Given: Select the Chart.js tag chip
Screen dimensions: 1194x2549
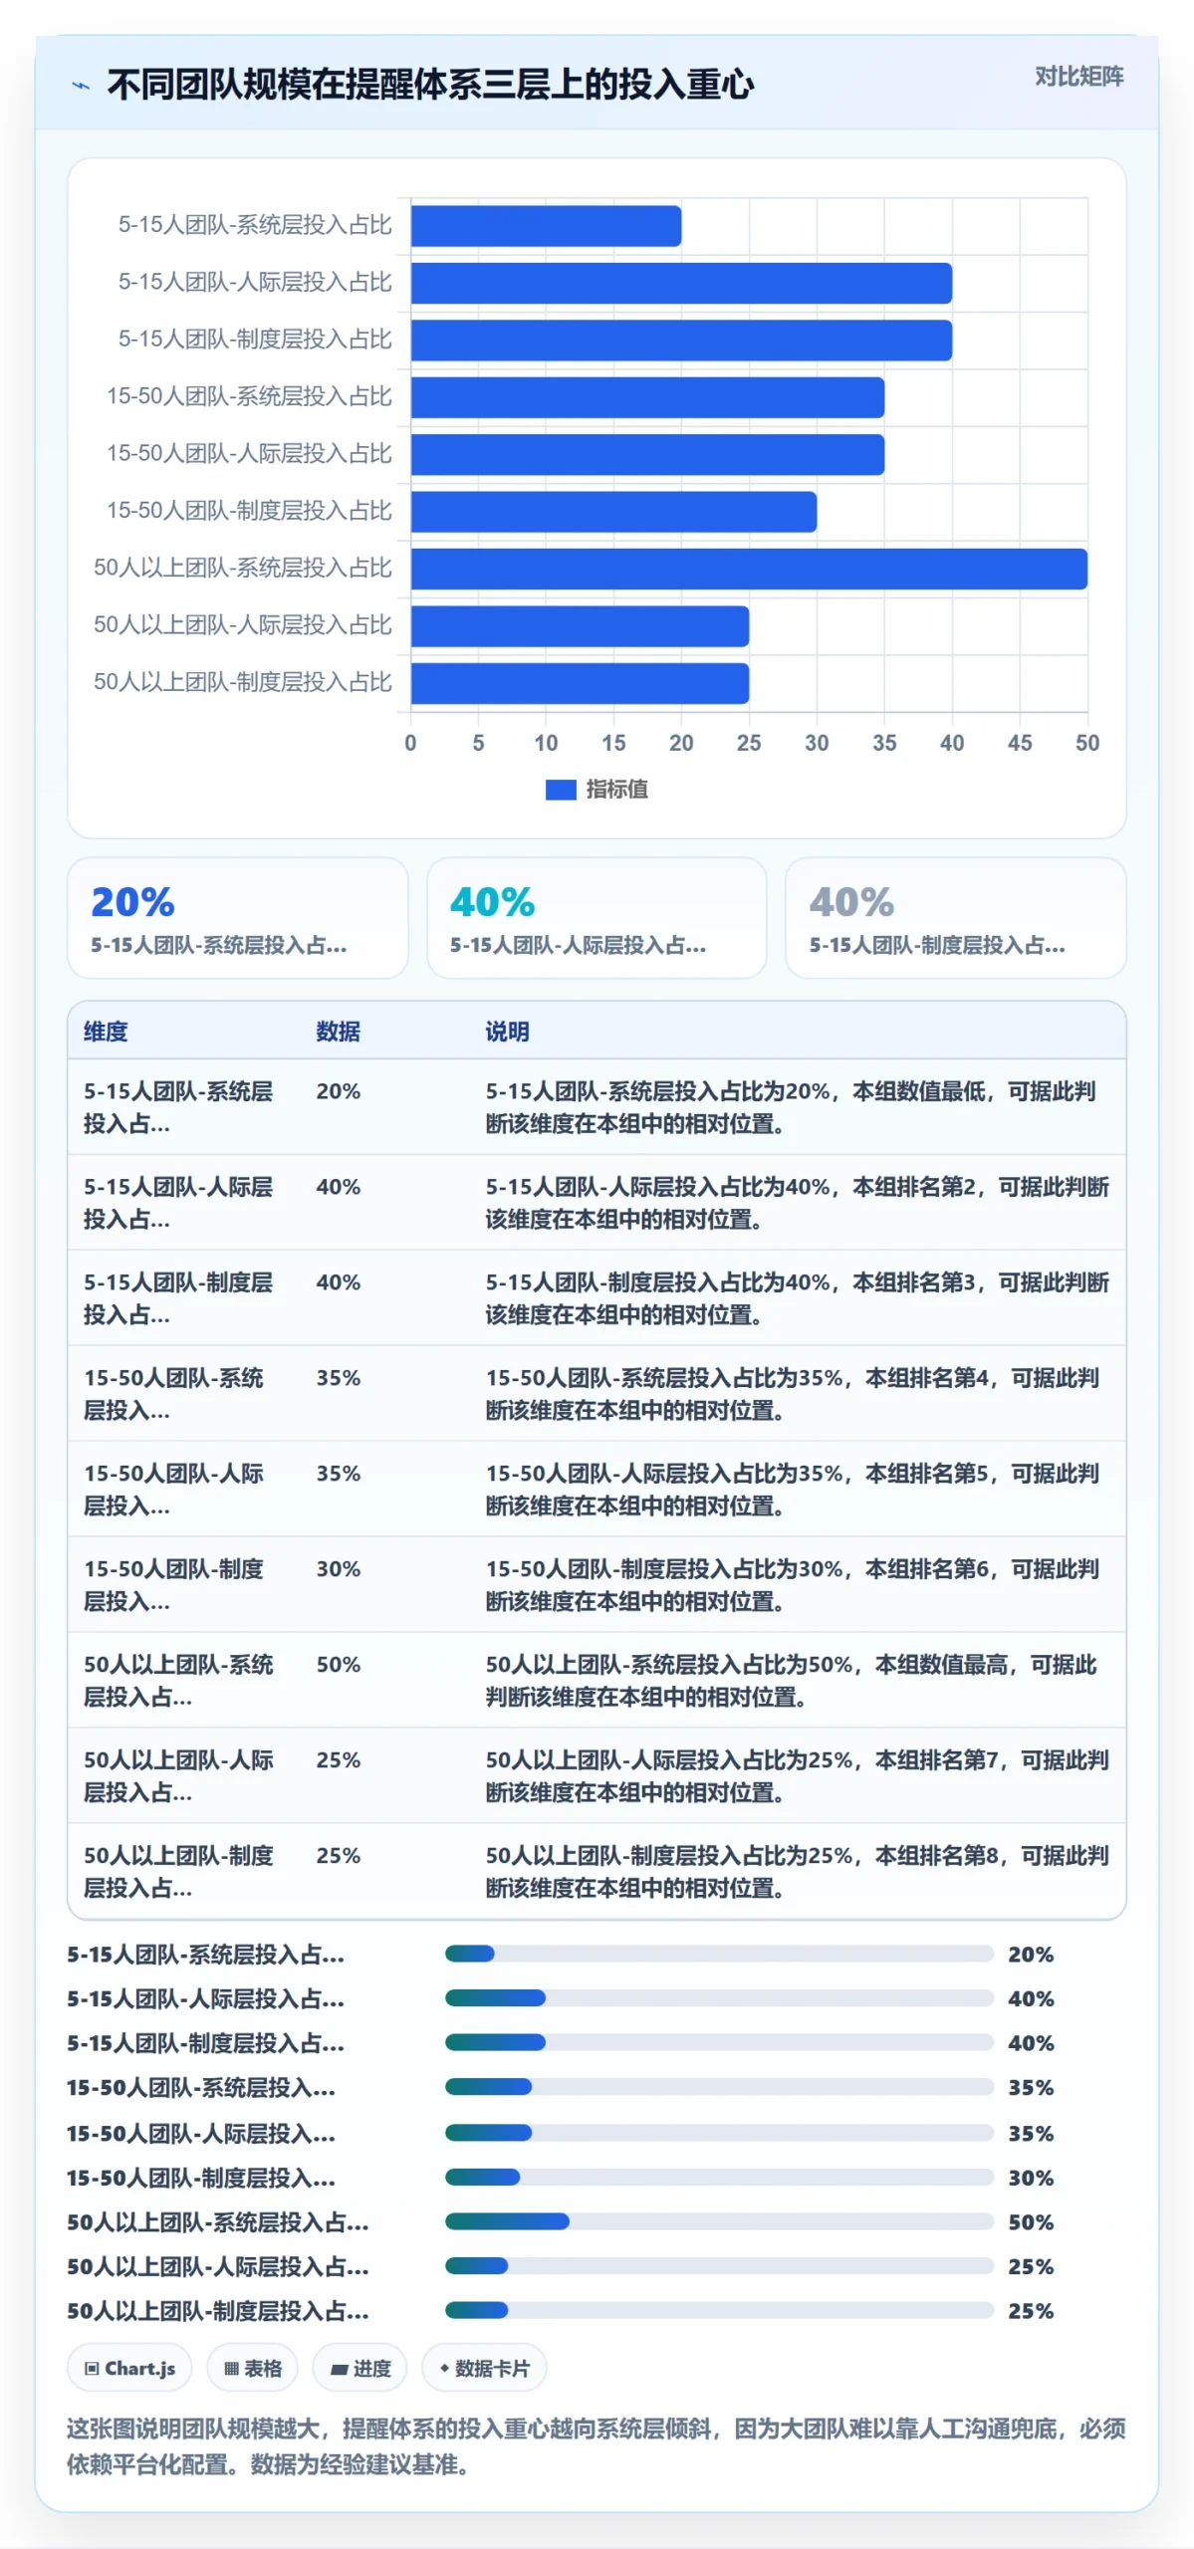Looking at the screenshot, I should [129, 2368].
